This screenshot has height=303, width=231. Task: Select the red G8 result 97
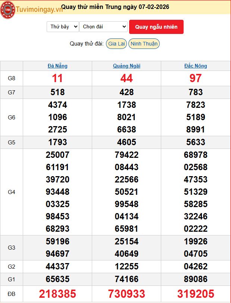[x=196, y=78]
